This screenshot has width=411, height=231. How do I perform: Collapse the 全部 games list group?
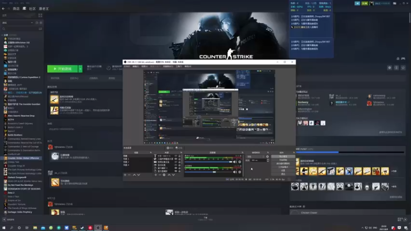point(3,35)
